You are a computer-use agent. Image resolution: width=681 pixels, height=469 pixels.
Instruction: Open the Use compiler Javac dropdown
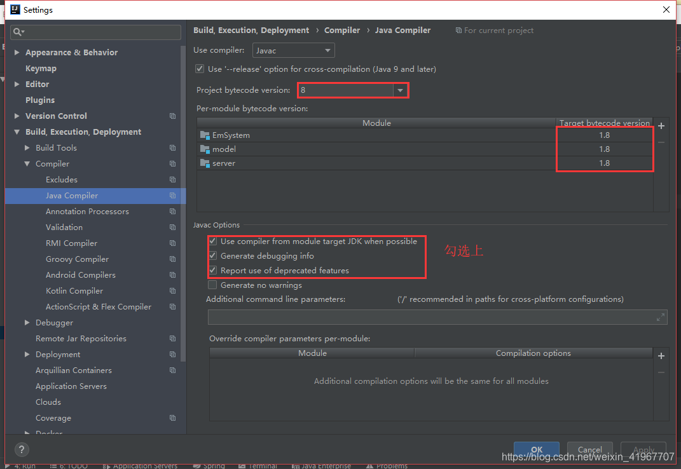294,50
